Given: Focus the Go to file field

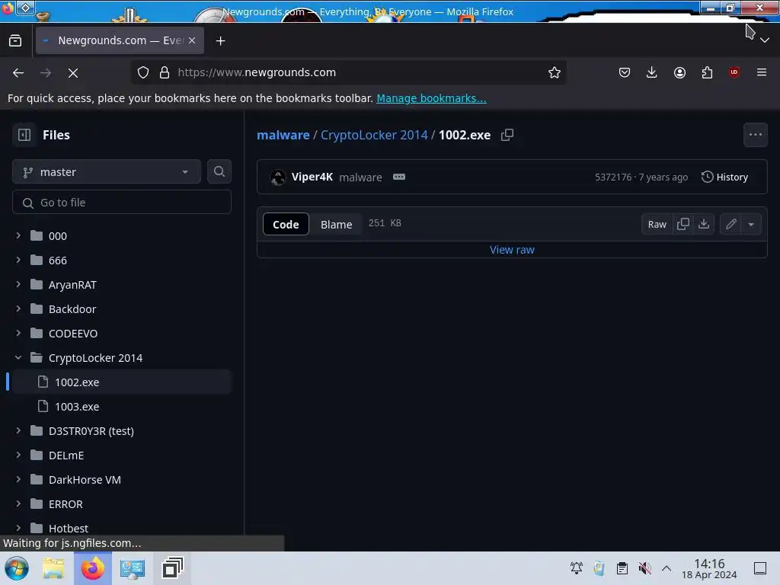Looking at the screenshot, I should pos(122,203).
